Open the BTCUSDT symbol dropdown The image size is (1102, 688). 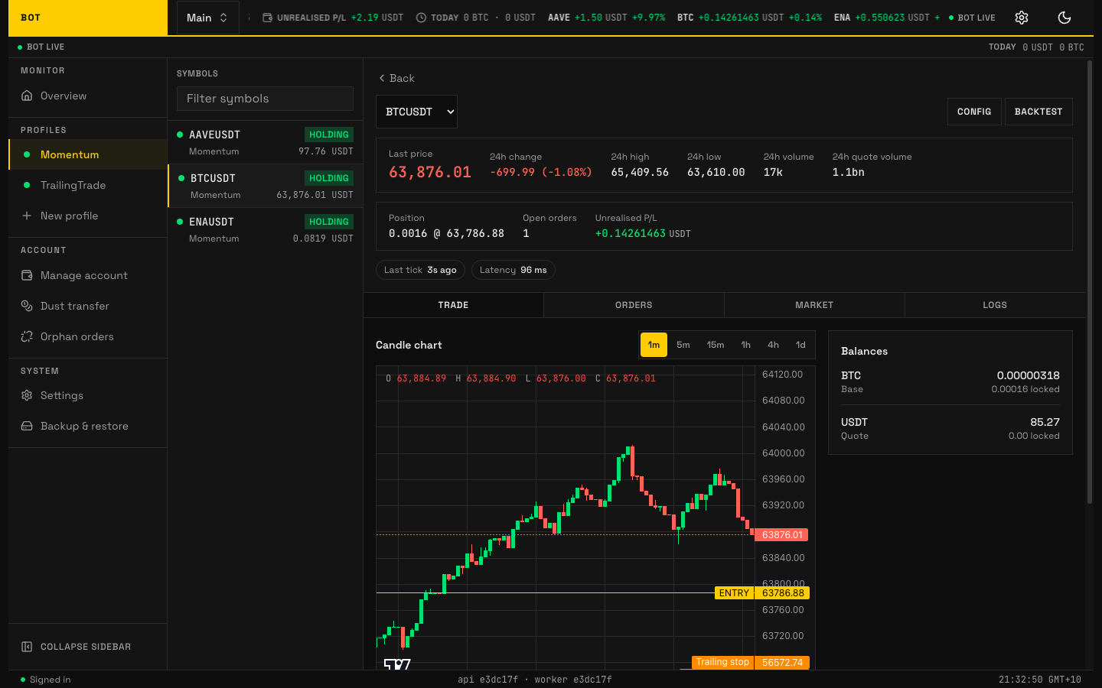[416, 112]
